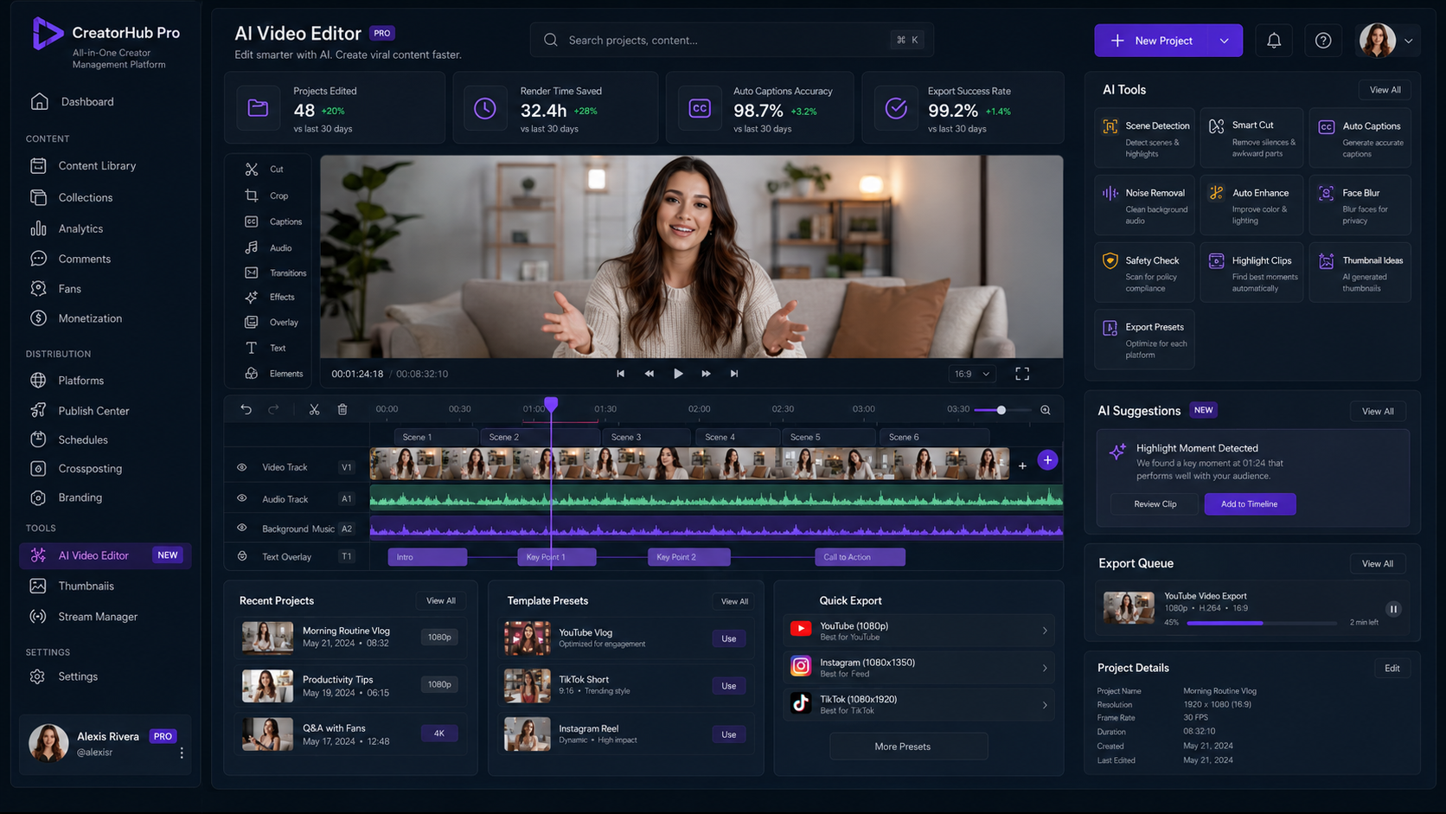Open 16:9 aspect ratio dropdown
The width and height of the screenshot is (1446, 814).
pos(972,374)
